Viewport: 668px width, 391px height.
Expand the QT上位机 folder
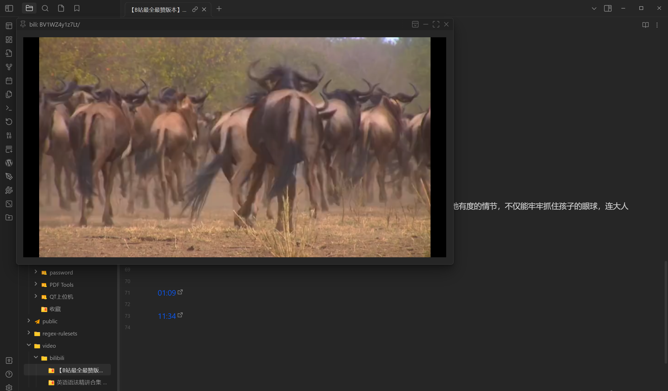coord(36,296)
